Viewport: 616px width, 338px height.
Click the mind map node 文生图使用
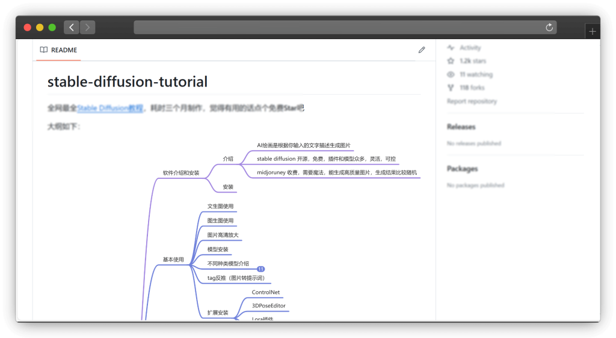point(220,207)
